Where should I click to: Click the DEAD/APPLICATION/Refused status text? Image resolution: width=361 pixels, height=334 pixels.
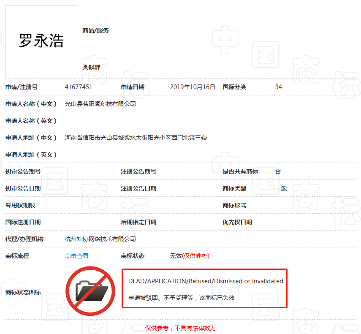point(206,281)
